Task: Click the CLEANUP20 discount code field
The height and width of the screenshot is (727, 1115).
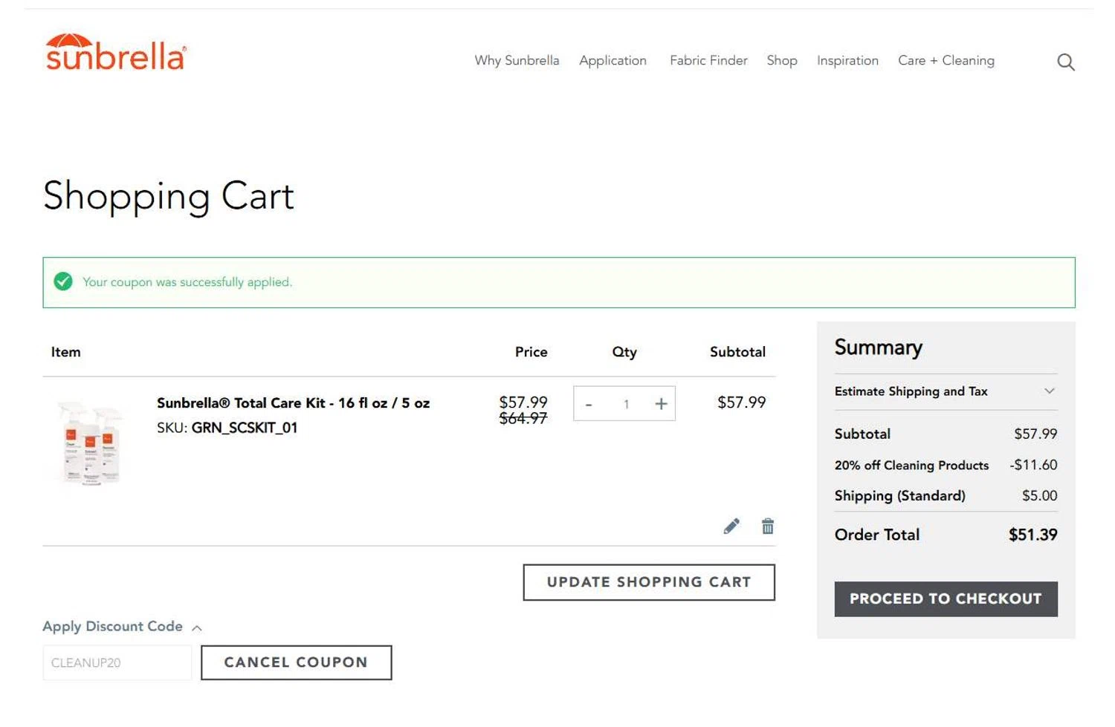Action: click(117, 662)
